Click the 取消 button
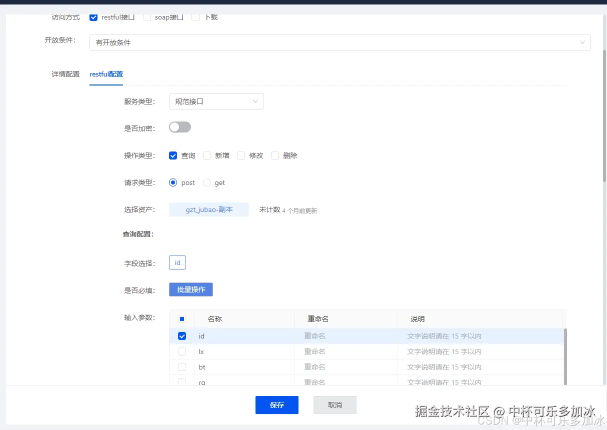 (335, 405)
